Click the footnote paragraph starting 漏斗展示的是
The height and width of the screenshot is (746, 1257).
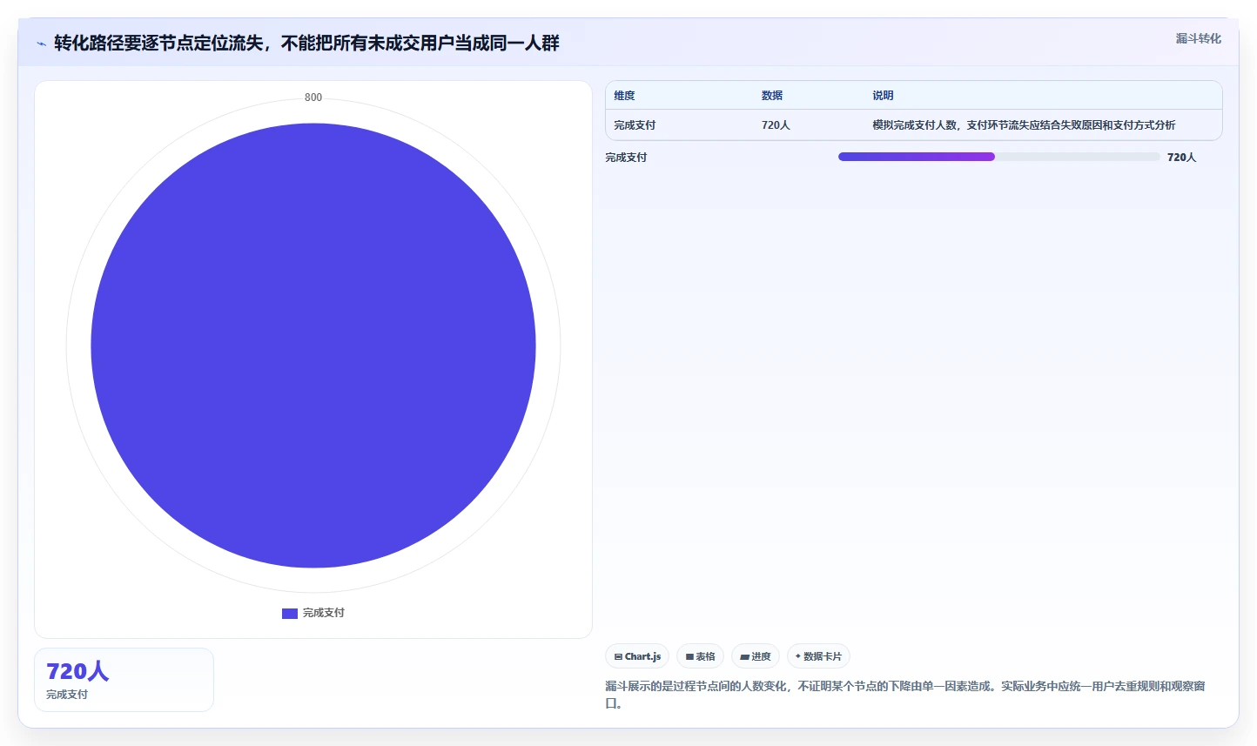pyautogui.click(x=905, y=695)
